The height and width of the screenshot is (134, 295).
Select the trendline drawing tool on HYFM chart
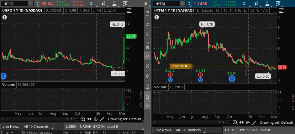tap(254, 122)
